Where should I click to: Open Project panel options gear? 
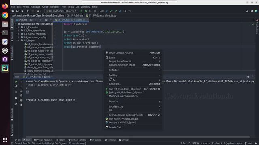47,20
